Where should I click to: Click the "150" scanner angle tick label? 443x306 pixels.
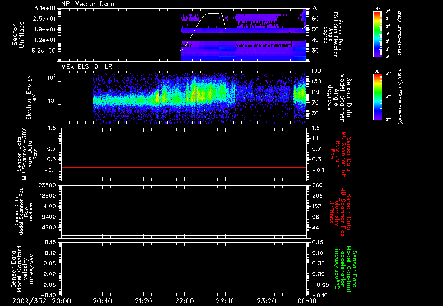(316, 81)
